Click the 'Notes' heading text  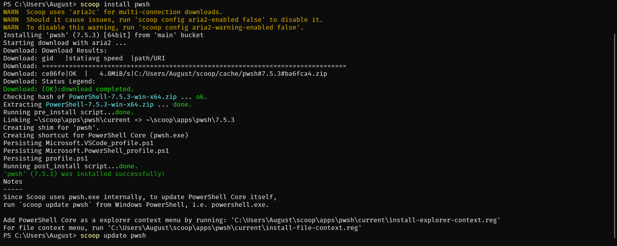pyautogui.click(x=13, y=182)
